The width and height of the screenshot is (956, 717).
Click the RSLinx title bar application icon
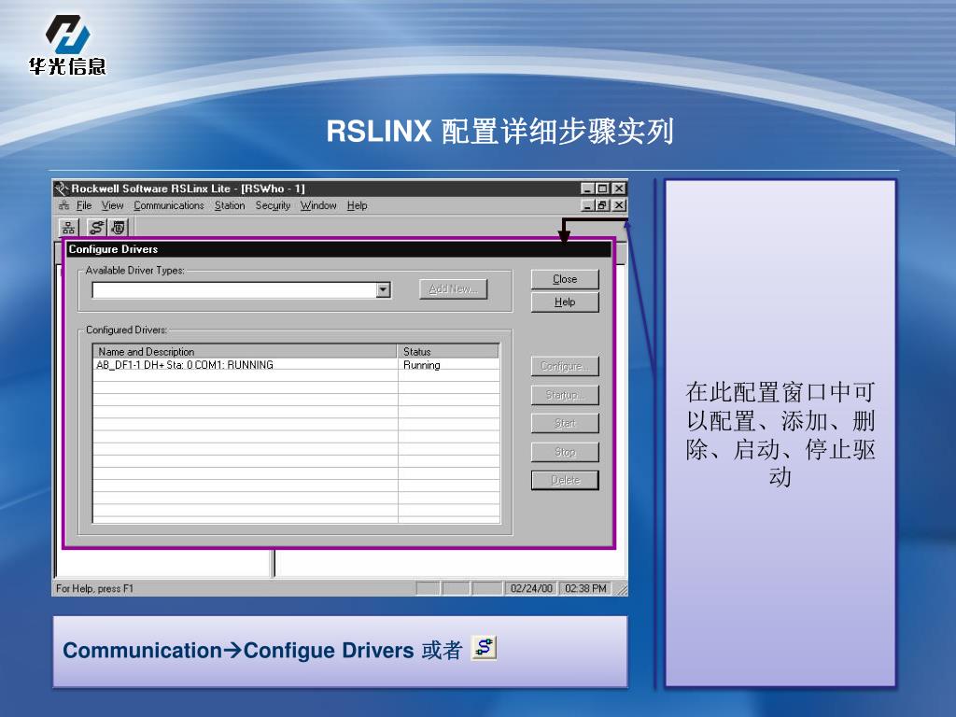point(63,189)
